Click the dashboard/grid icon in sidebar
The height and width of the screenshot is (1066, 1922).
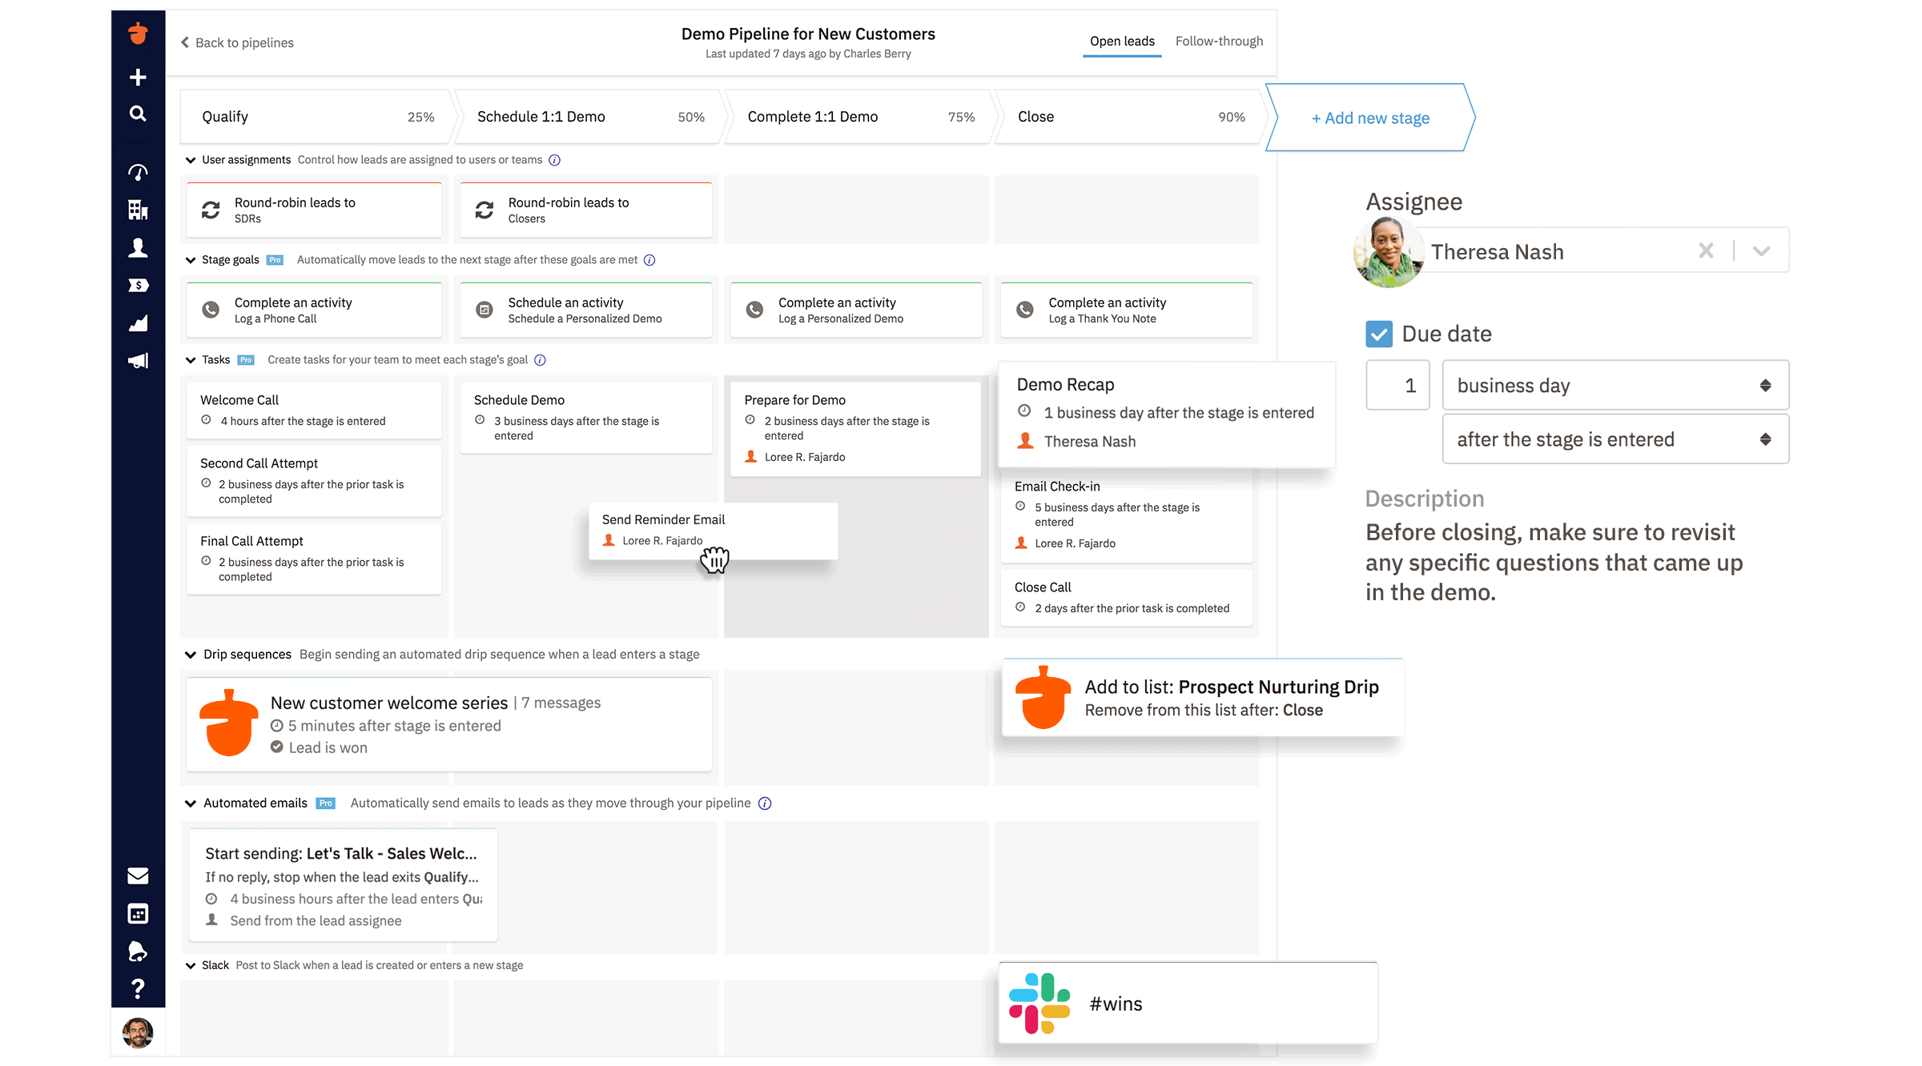click(138, 915)
